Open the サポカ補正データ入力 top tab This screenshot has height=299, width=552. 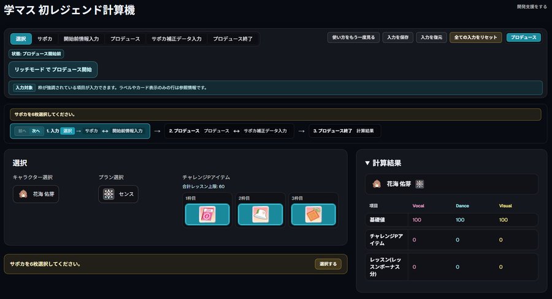click(177, 39)
